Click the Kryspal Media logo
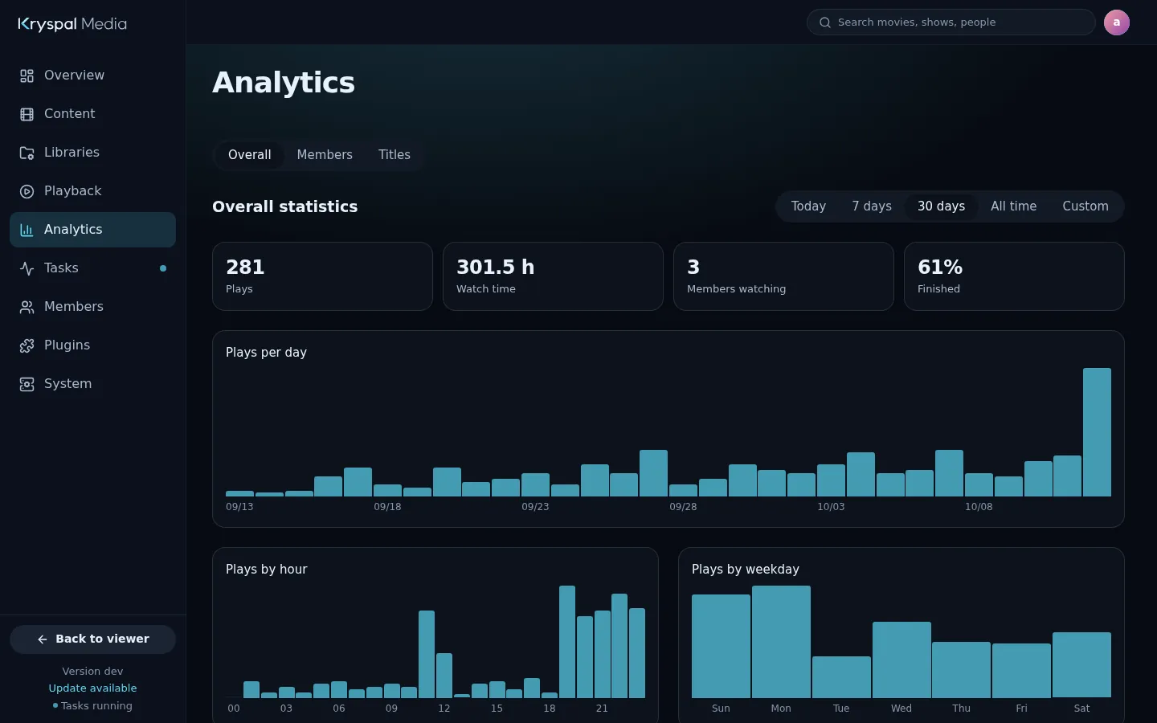1157x723 pixels. pyautogui.click(x=72, y=24)
